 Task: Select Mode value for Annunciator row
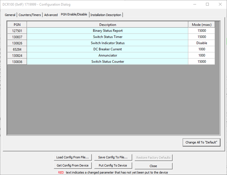(x=202, y=56)
